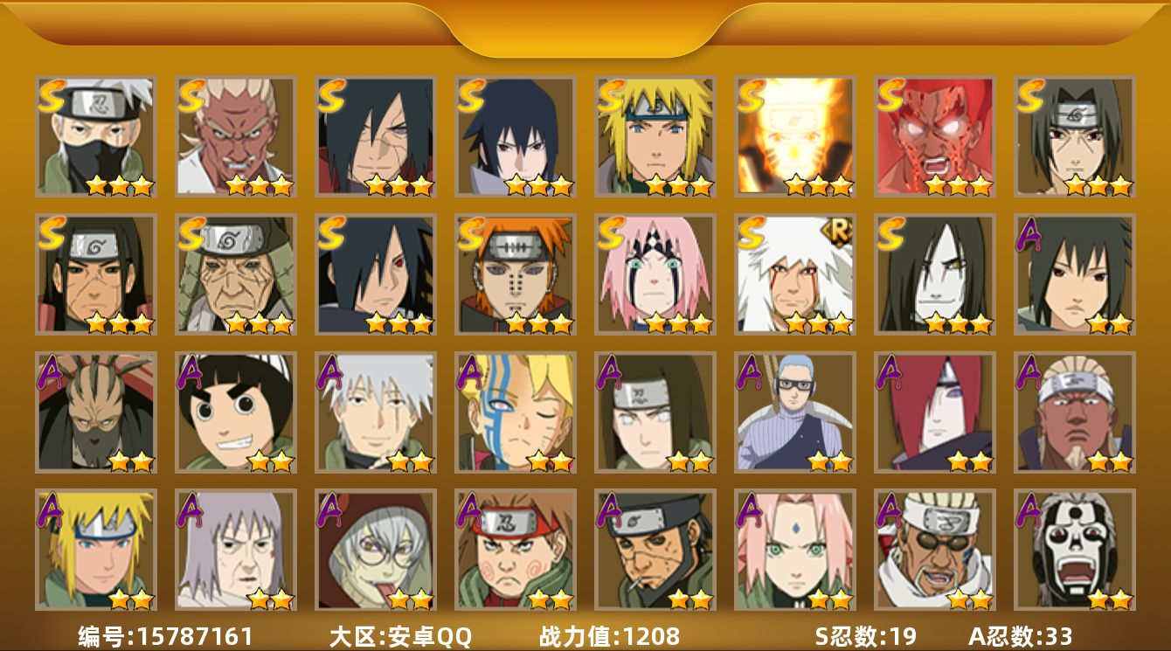Screen dimensions: 1171x651
Task: Select pink-haired Sakura with forehead diamond
Action: [x=794, y=550]
